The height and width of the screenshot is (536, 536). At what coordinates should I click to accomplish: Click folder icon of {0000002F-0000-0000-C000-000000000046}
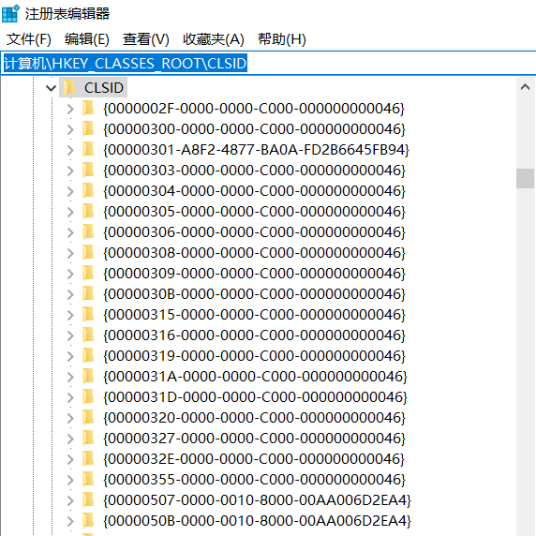click(x=88, y=109)
